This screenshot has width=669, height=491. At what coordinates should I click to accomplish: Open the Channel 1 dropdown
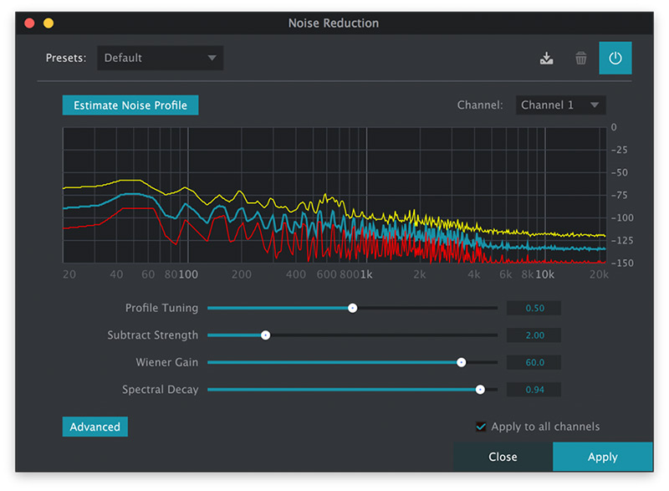click(x=560, y=105)
